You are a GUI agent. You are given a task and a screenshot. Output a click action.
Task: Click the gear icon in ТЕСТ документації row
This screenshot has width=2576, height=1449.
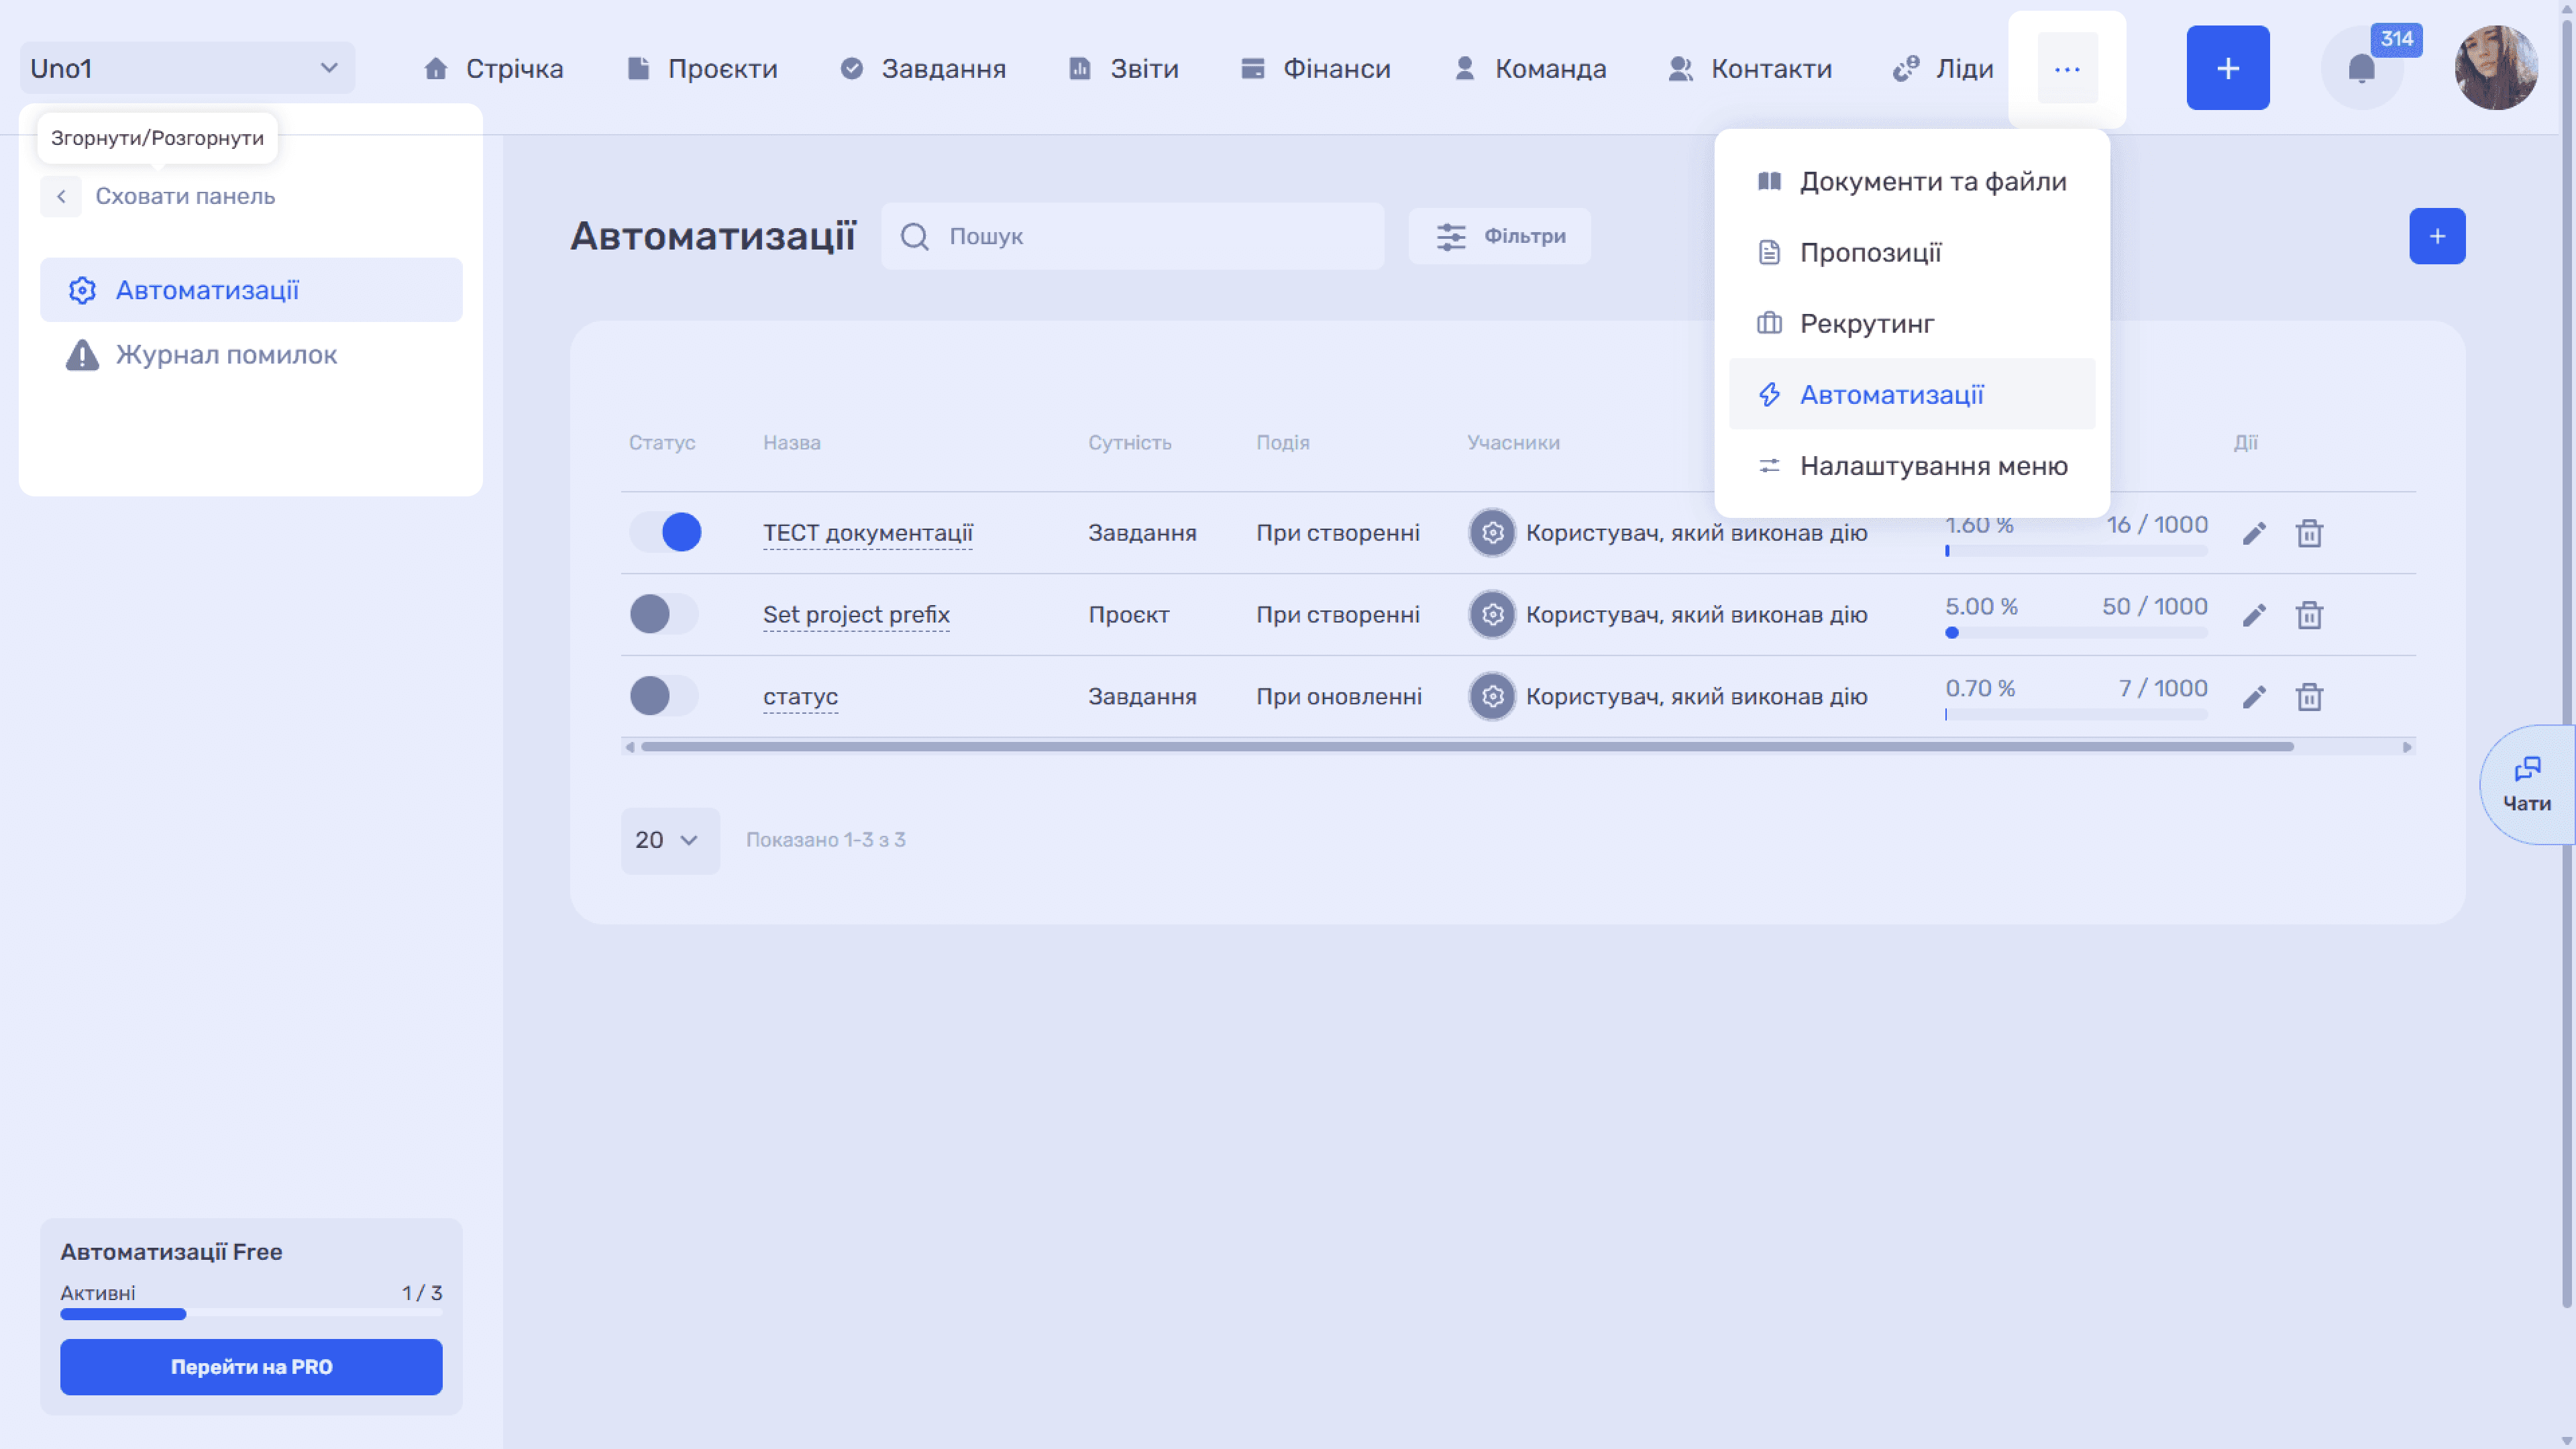(1492, 533)
